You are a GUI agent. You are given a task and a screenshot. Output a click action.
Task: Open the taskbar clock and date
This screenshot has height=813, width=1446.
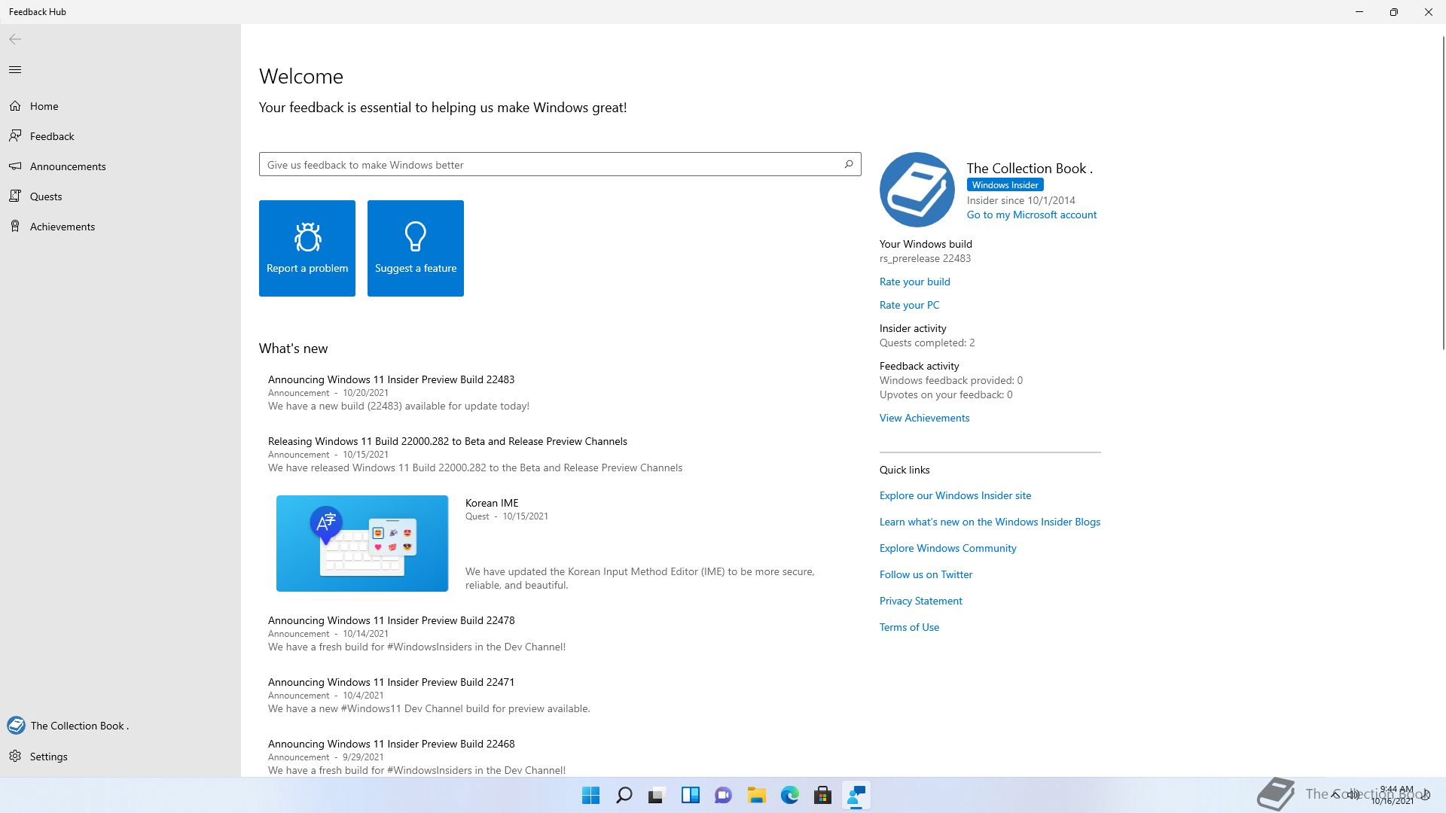click(1393, 795)
